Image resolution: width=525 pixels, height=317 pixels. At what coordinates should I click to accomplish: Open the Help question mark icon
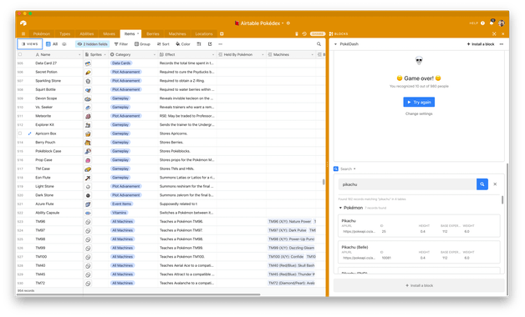[482, 23]
